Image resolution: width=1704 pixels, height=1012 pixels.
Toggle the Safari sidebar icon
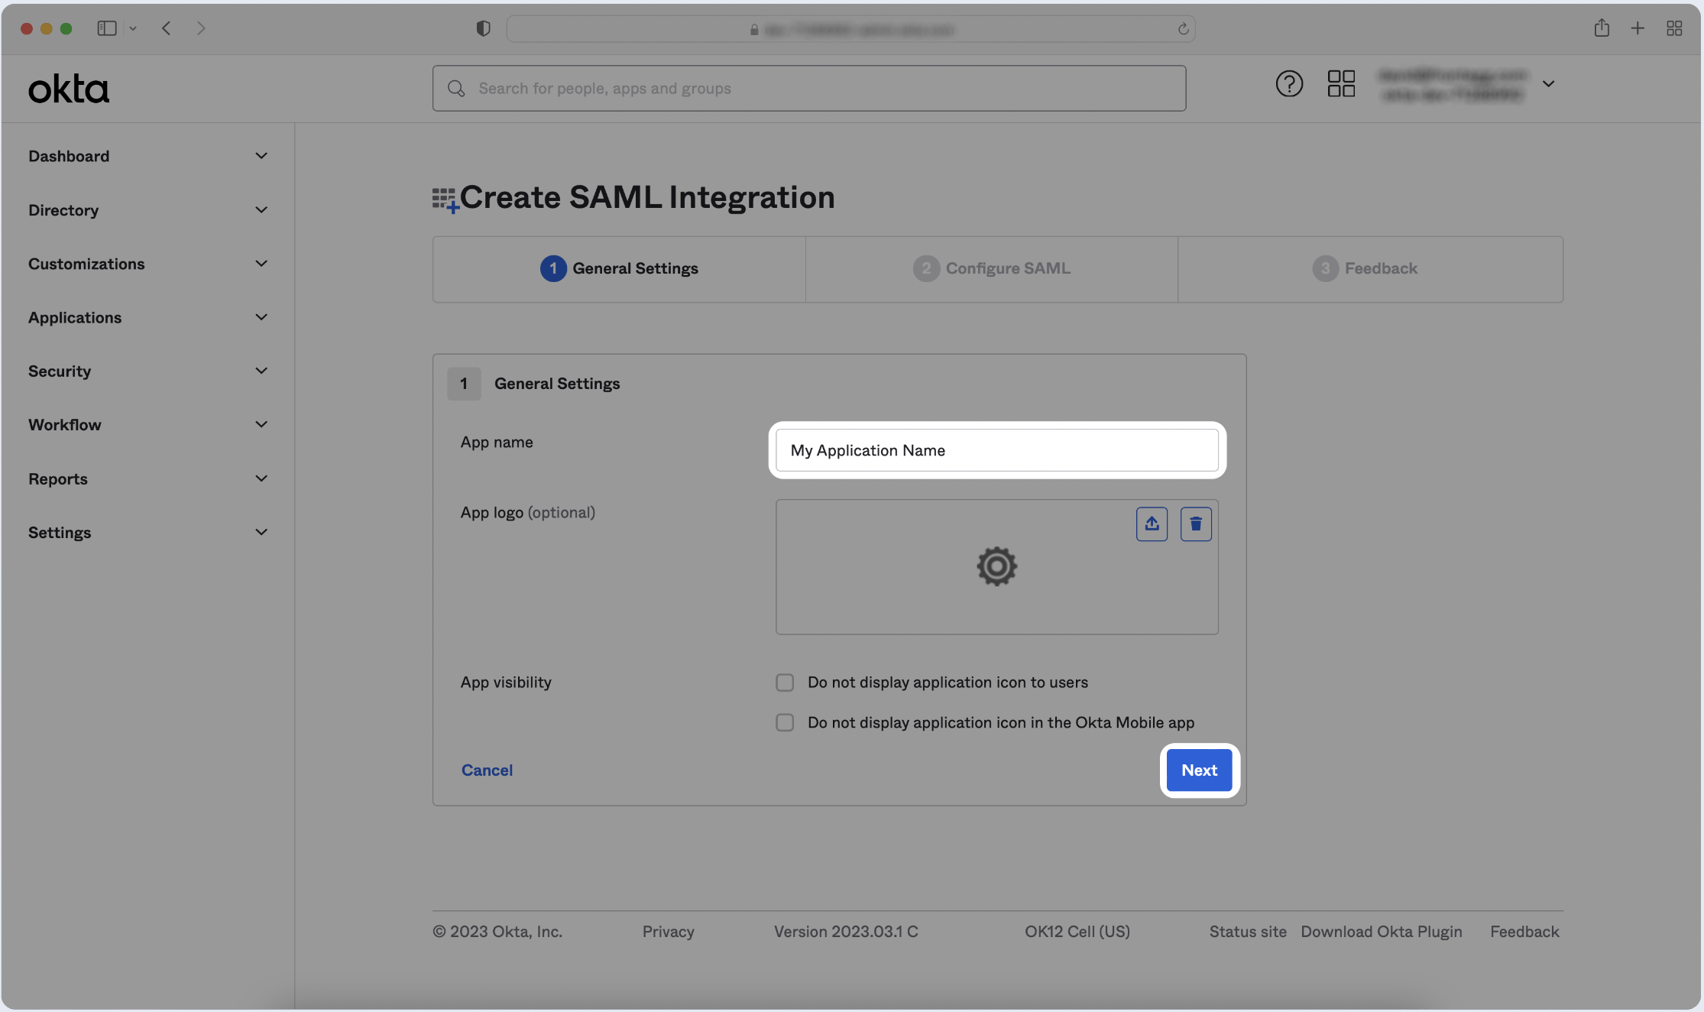coord(107,29)
